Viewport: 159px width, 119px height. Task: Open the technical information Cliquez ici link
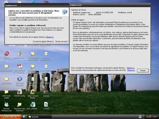(x=130, y=68)
